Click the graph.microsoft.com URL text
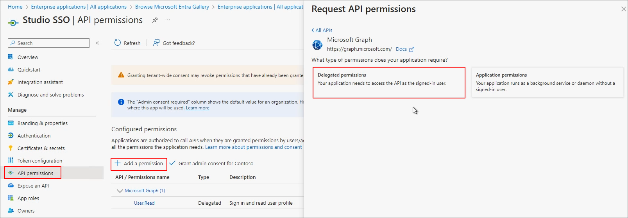The image size is (628, 218). point(359,49)
